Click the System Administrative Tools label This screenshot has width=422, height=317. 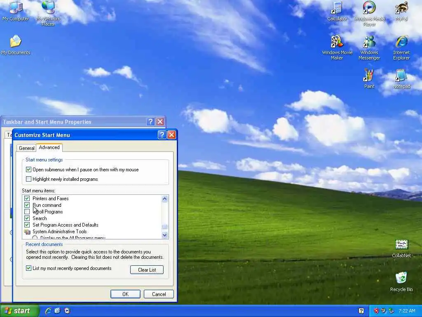pyautogui.click(x=60, y=232)
